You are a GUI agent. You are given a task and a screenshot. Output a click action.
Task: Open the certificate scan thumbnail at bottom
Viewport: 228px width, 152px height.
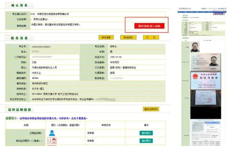(x=206, y=133)
